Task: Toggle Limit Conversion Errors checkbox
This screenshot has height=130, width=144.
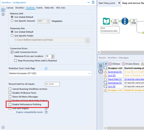Action: click(12, 52)
